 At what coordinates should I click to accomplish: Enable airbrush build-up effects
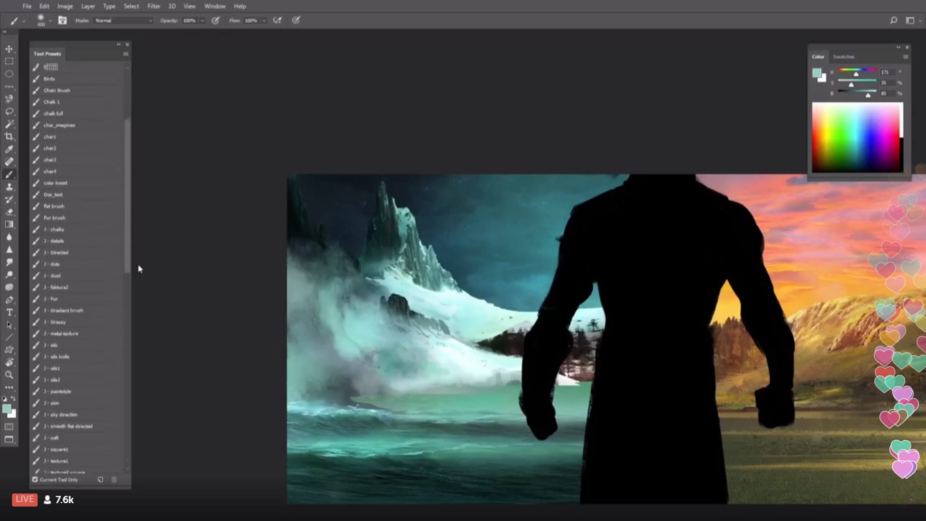click(x=277, y=20)
